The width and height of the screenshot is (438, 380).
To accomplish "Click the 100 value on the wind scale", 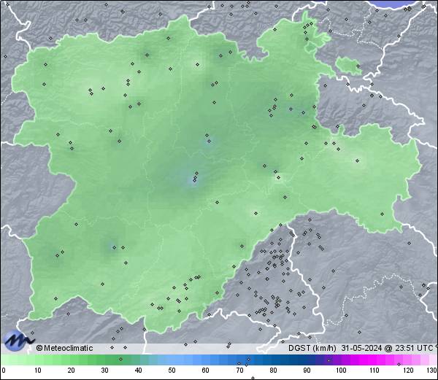I will [x=340, y=371].
